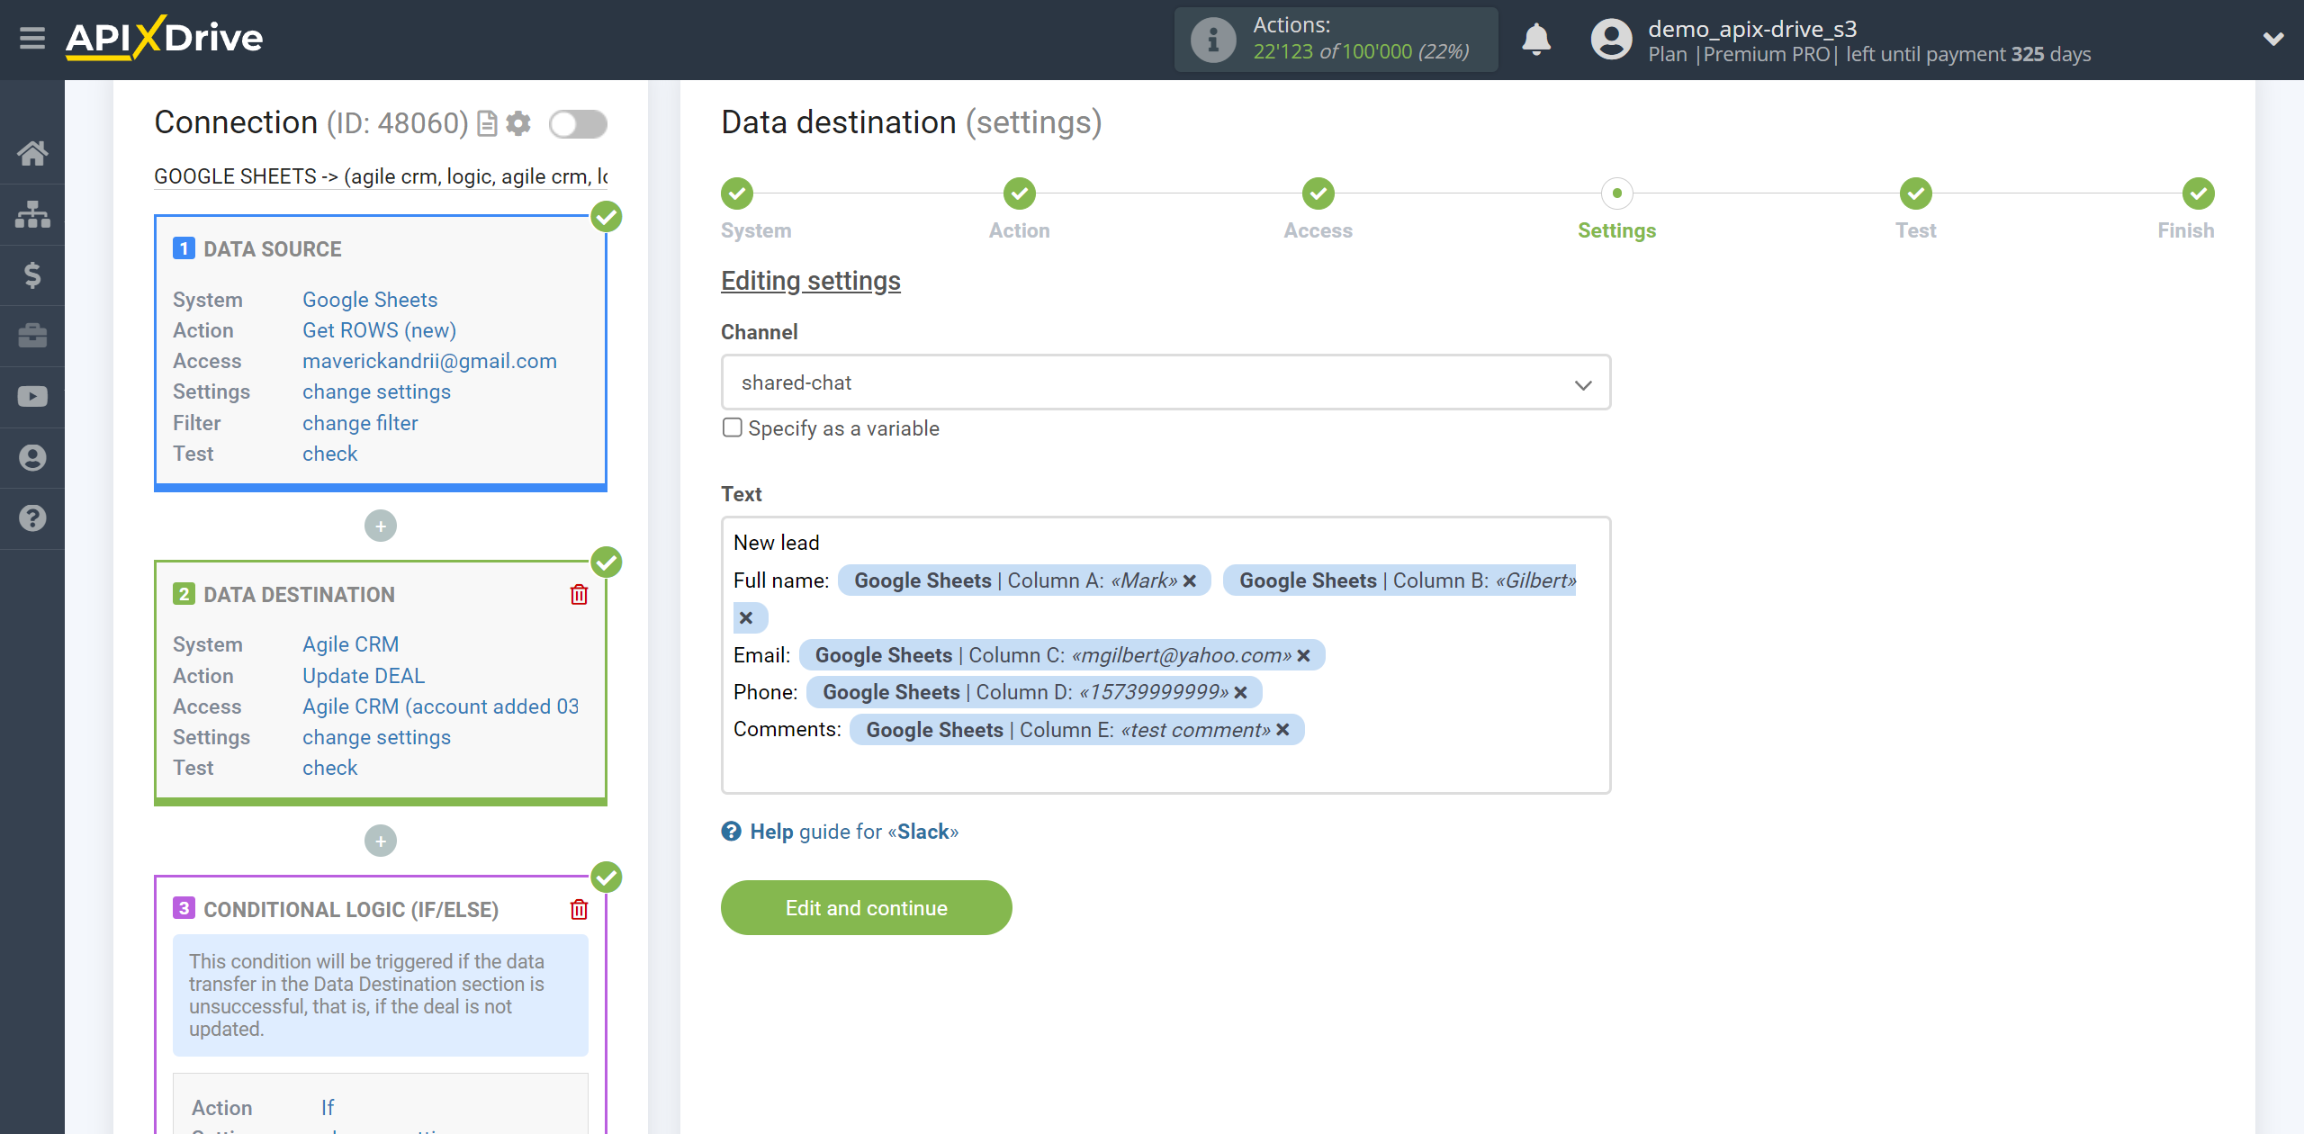Image resolution: width=2304 pixels, height=1134 pixels.
Task: Expand the shared-chat channel selector
Action: pos(1586,382)
